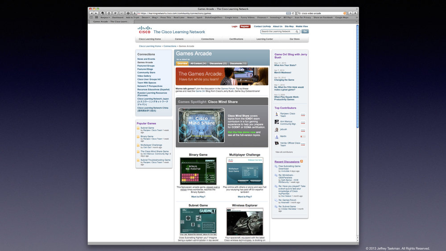This screenshot has width=446, height=251.
Task: Open the Devon bookmarks dropdown
Action: point(146,17)
